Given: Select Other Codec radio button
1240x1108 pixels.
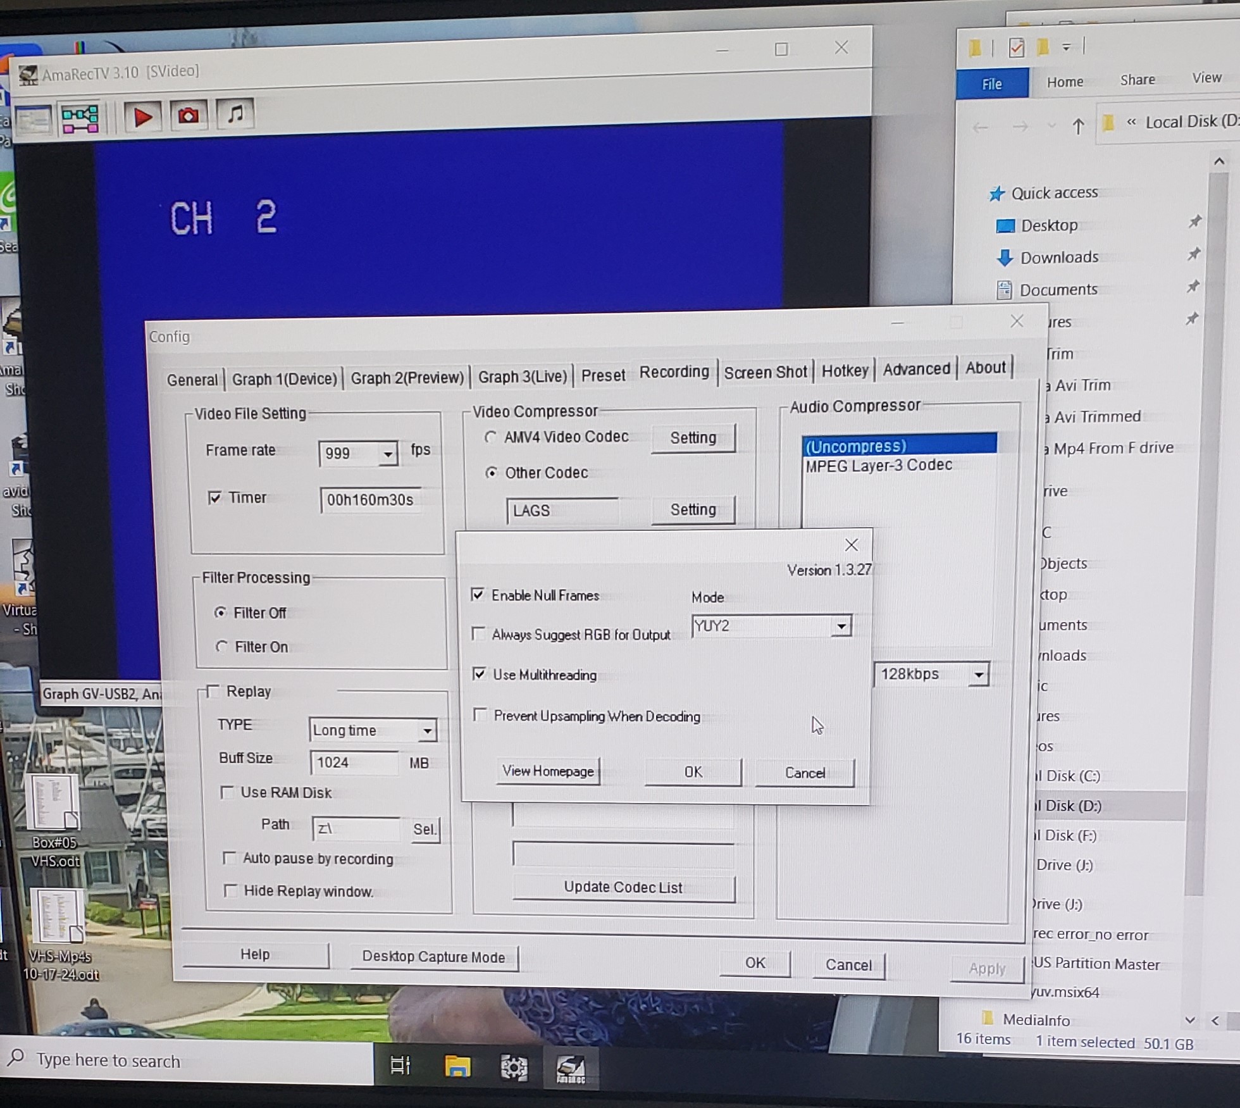Looking at the screenshot, I should [x=491, y=472].
